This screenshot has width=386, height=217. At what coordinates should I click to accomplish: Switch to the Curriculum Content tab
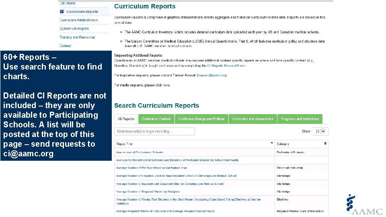156,119
